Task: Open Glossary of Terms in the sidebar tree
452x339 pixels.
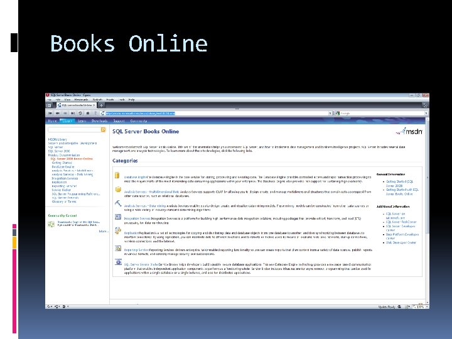Action: coord(64,202)
